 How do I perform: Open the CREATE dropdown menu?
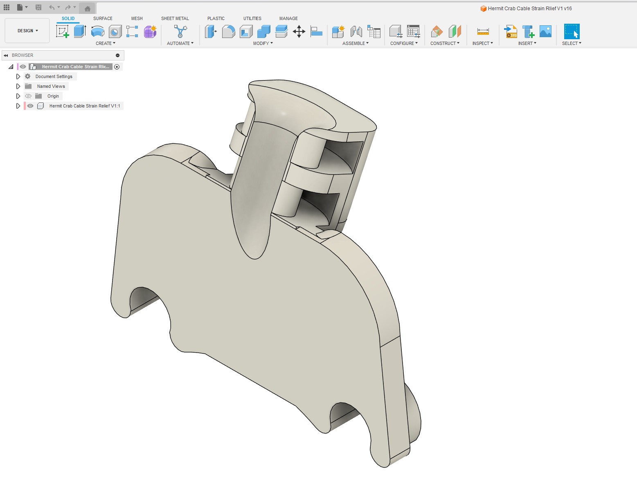(x=106, y=43)
